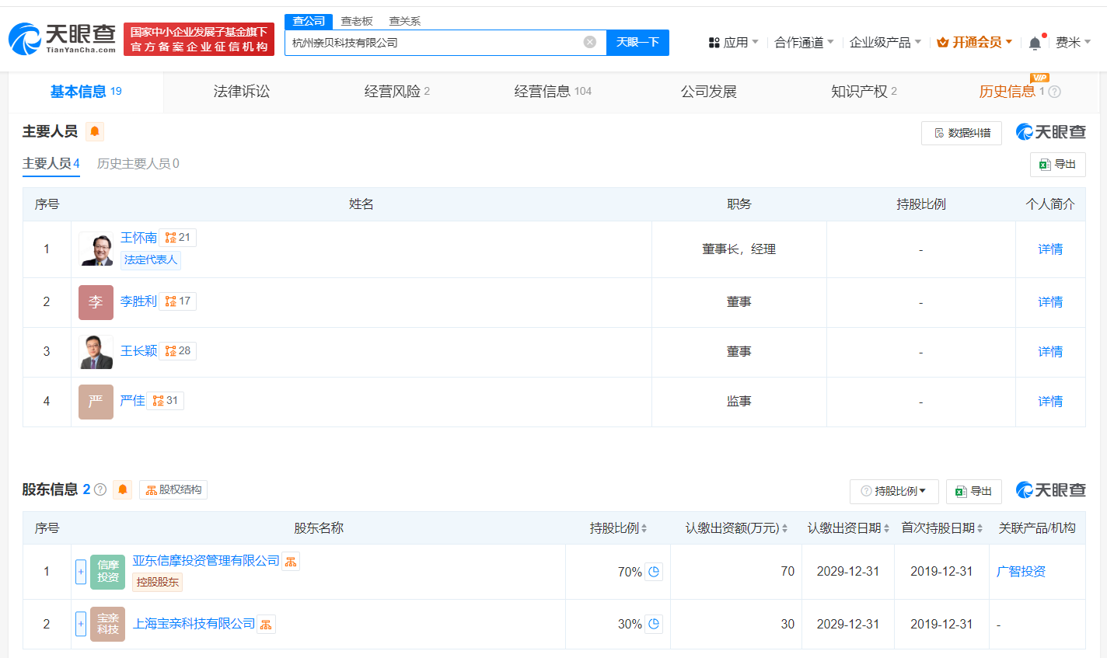
Task: Open the 持股比例 filter dropdown
Action: pyautogui.click(x=894, y=491)
